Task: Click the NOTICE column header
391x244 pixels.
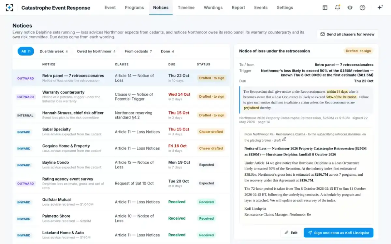Action: click(49, 64)
